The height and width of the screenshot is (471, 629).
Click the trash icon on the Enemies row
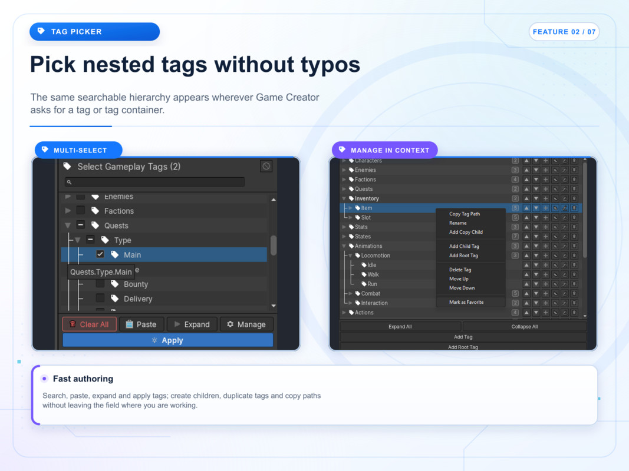pos(574,170)
